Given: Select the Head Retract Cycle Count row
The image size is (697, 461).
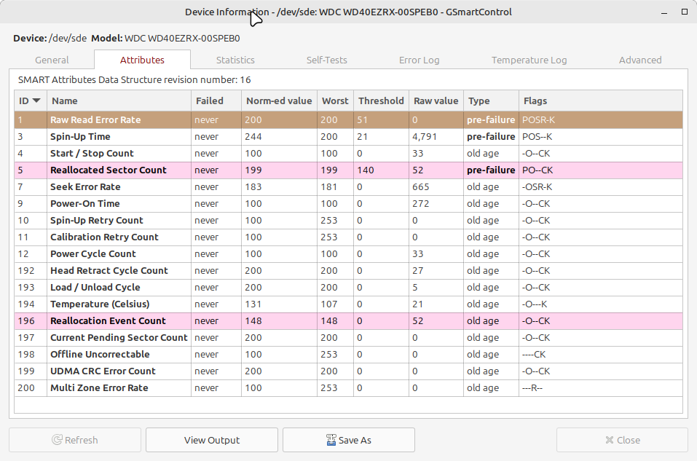Looking at the screenshot, I should click(x=348, y=271).
